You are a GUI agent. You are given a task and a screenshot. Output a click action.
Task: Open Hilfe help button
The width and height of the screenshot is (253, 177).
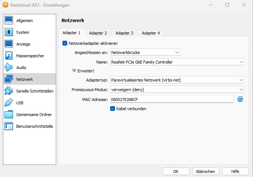[235, 171]
